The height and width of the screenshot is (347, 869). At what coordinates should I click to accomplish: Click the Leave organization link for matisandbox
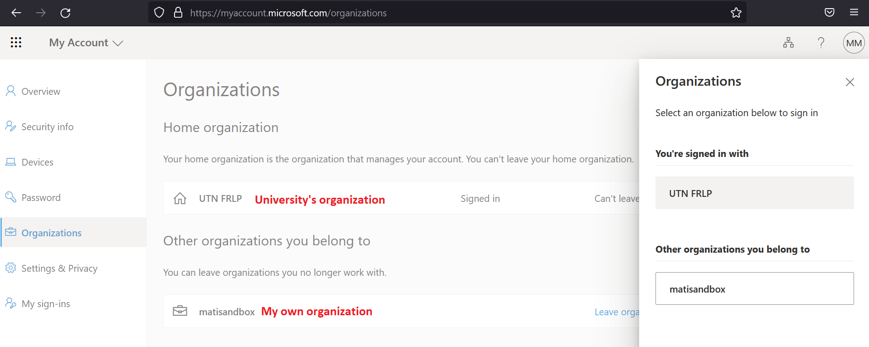pos(617,312)
